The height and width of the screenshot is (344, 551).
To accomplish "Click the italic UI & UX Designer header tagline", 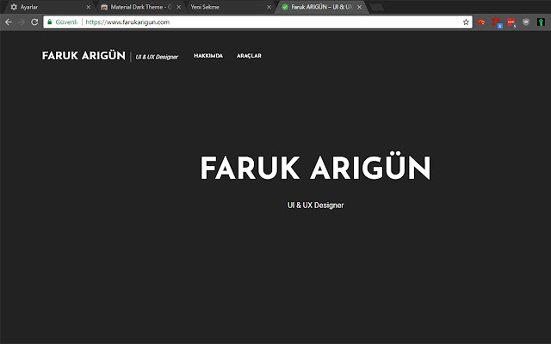I will click(x=157, y=57).
